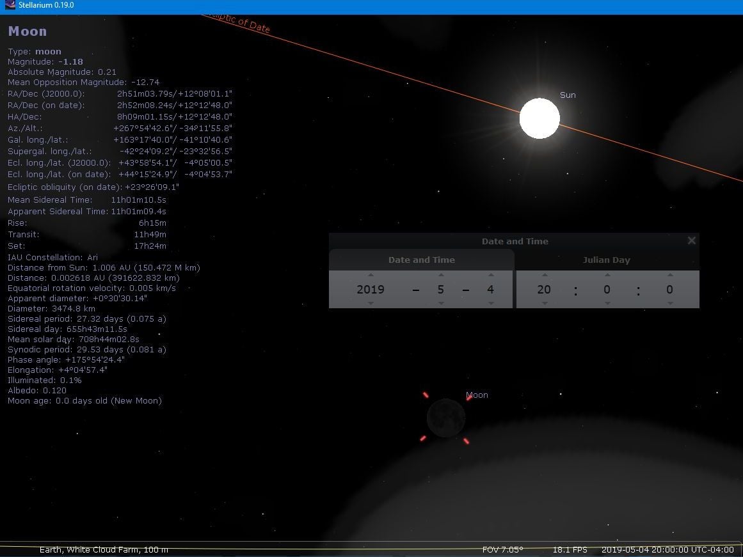The height and width of the screenshot is (557, 743).
Task: Click the date and time in status bar
Action: tap(667, 550)
